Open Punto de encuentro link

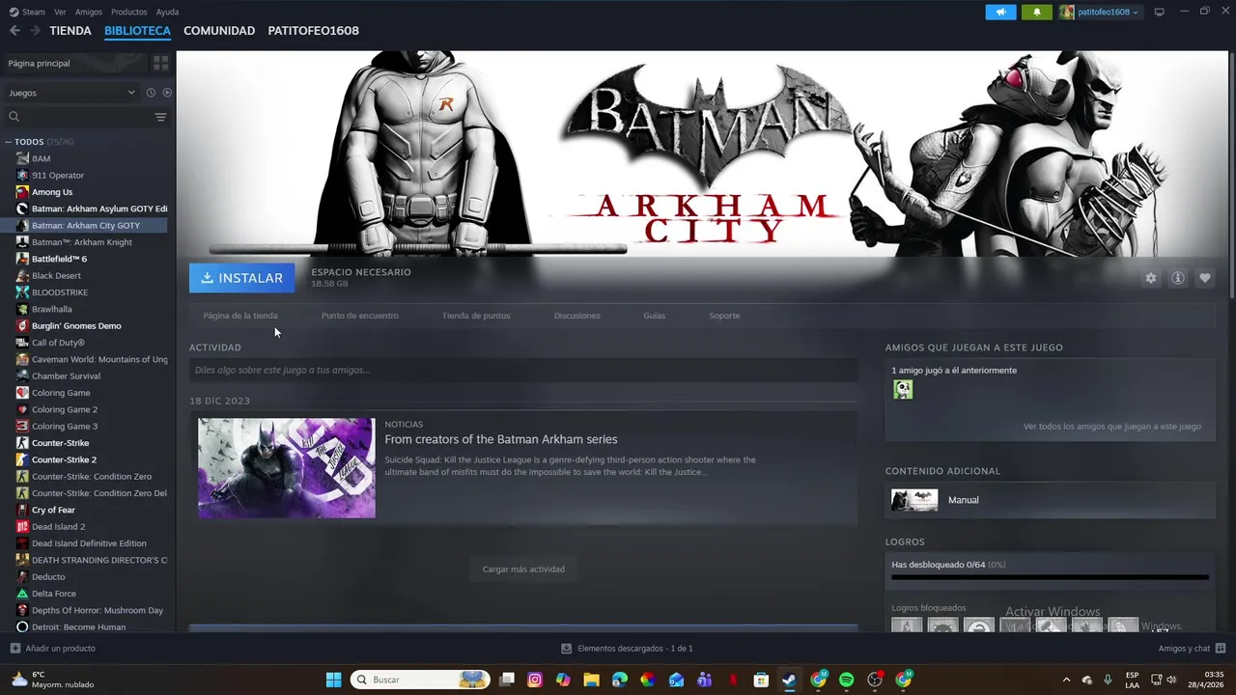pos(359,316)
